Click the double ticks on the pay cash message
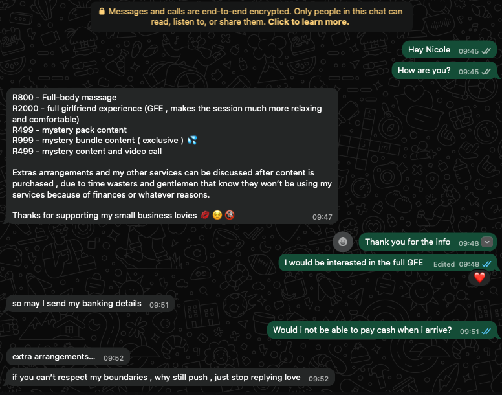This screenshot has height=395, width=502. 486,332
